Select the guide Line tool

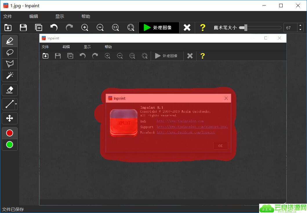9,104
